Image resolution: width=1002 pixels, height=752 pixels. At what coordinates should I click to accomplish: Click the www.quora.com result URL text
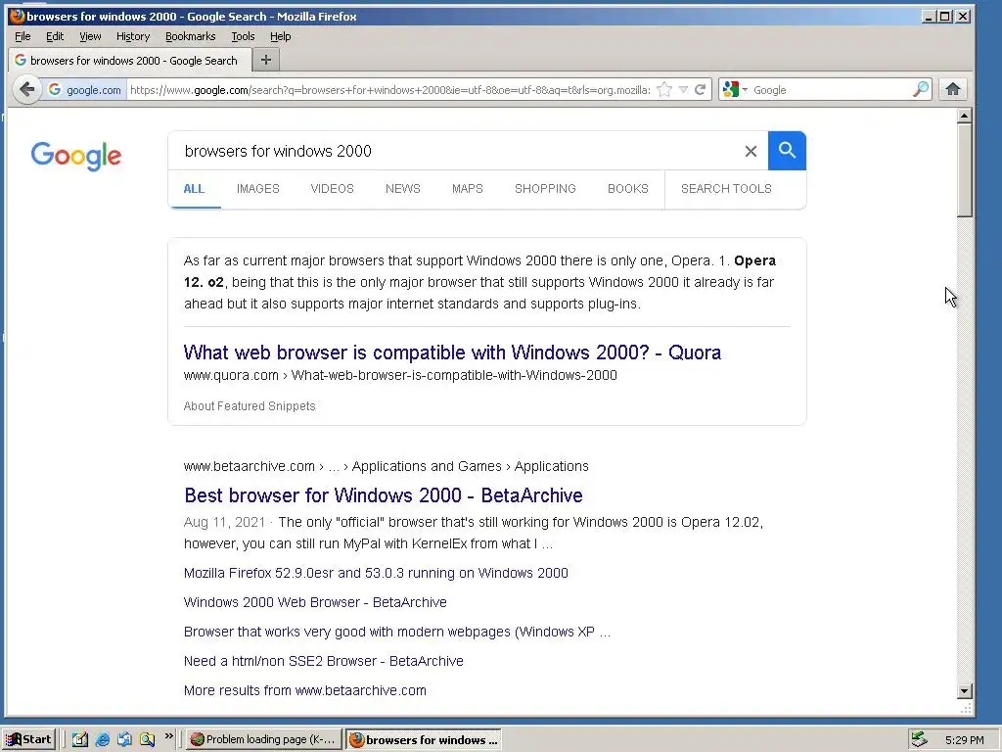pyautogui.click(x=400, y=375)
